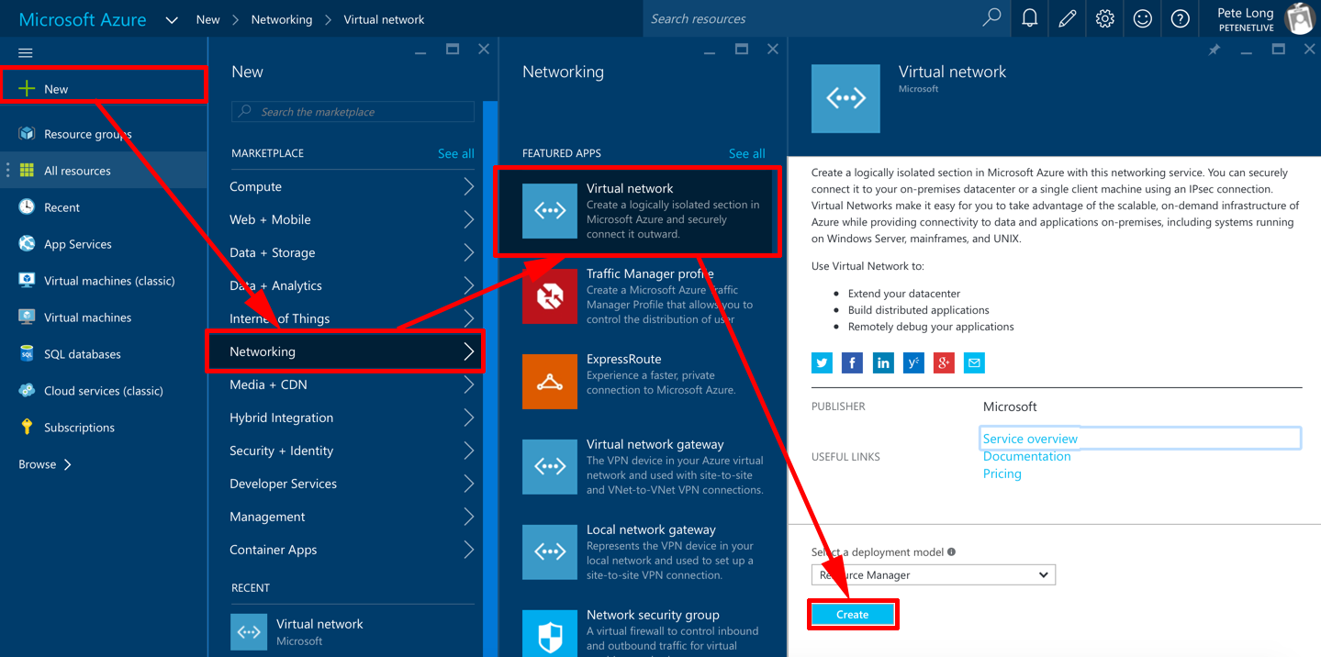Share on Google Plus icon
Image resolution: width=1321 pixels, height=657 pixels.
point(944,363)
